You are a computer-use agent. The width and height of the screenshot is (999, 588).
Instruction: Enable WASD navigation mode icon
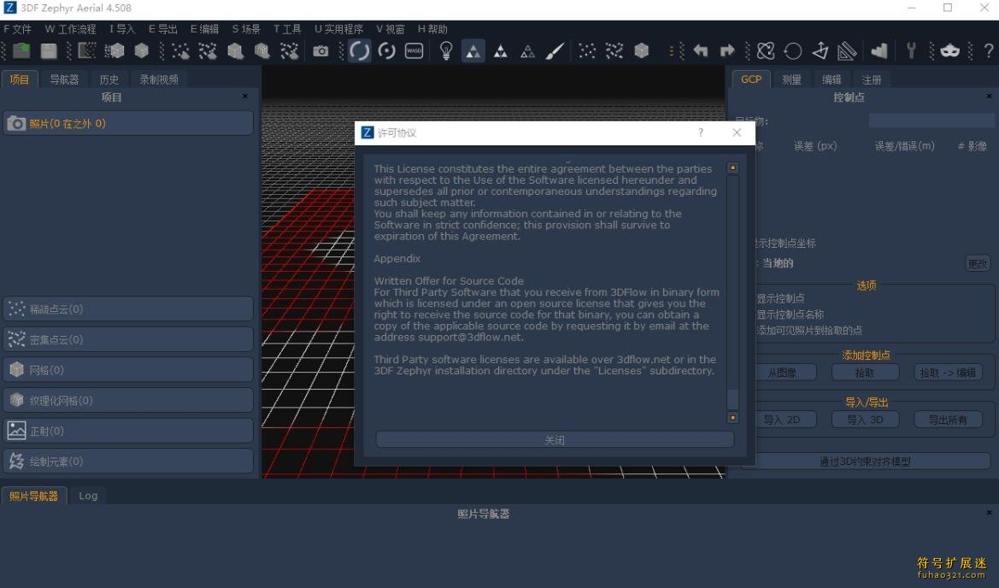414,51
